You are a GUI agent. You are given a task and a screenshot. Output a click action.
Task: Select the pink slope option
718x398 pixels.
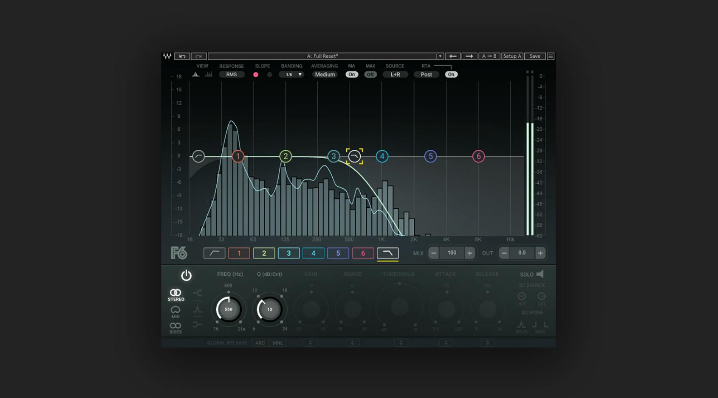click(256, 75)
